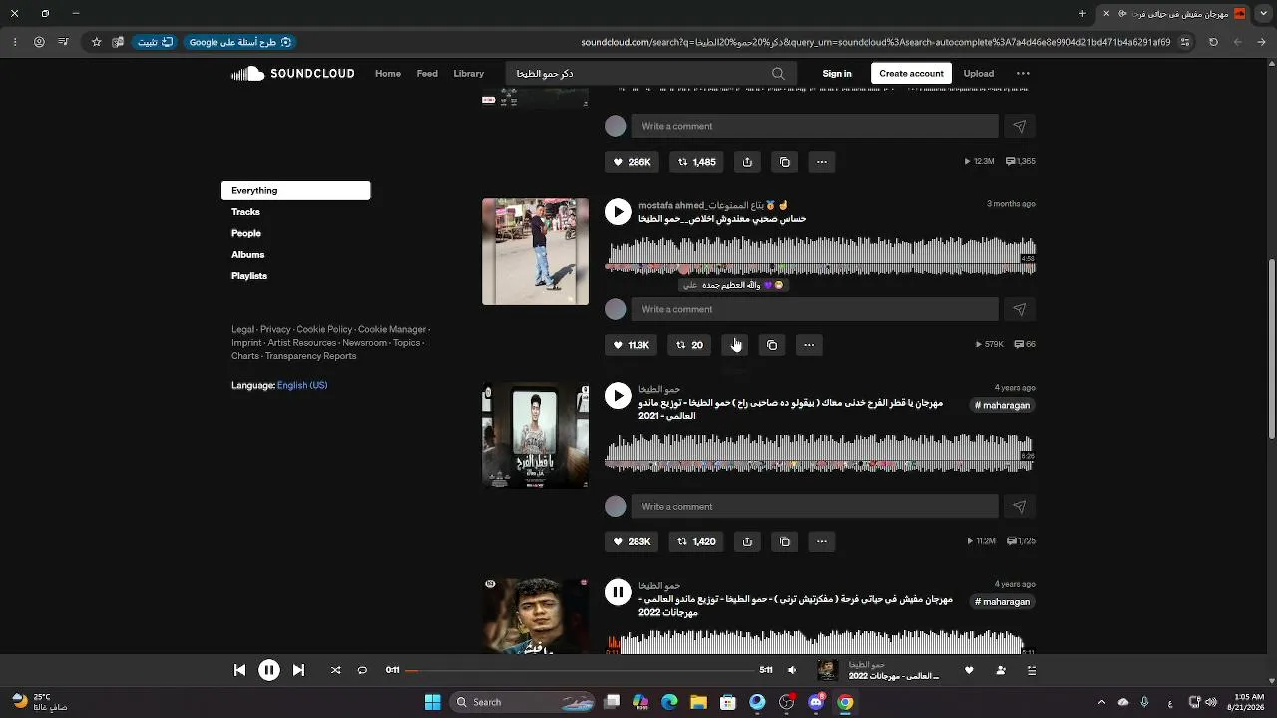Copy link of the 283K likes track

point(785,541)
